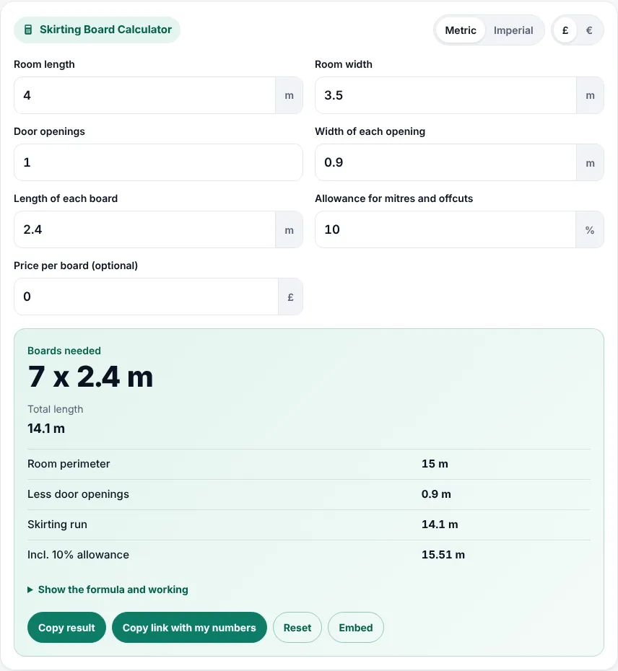Image resolution: width=618 pixels, height=671 pixels.
Task: Click the allowance total '15.51 m'
Action: pos(443,555)
